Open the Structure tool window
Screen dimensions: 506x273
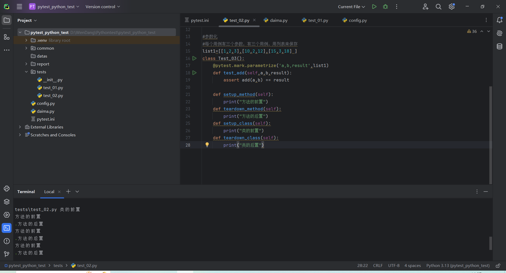(x=7, y=37)
